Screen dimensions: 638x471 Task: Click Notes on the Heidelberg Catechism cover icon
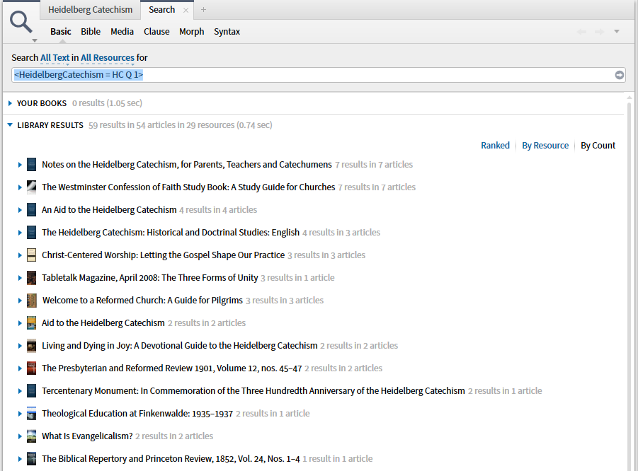click(x=31, y=165)
